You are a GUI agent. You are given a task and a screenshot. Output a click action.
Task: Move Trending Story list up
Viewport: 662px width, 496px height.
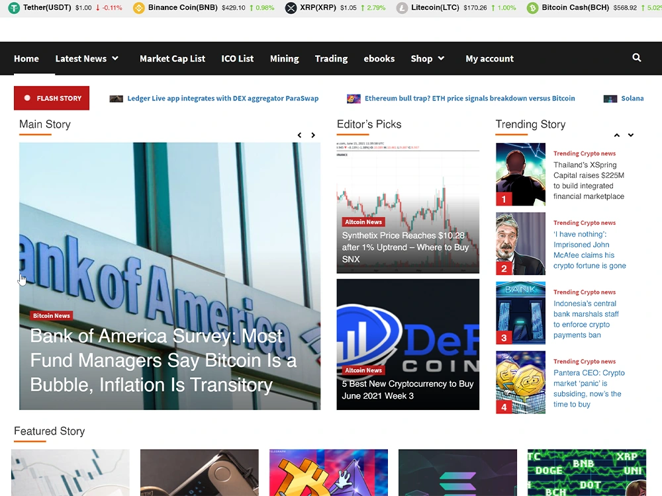[x=617, y=135]
